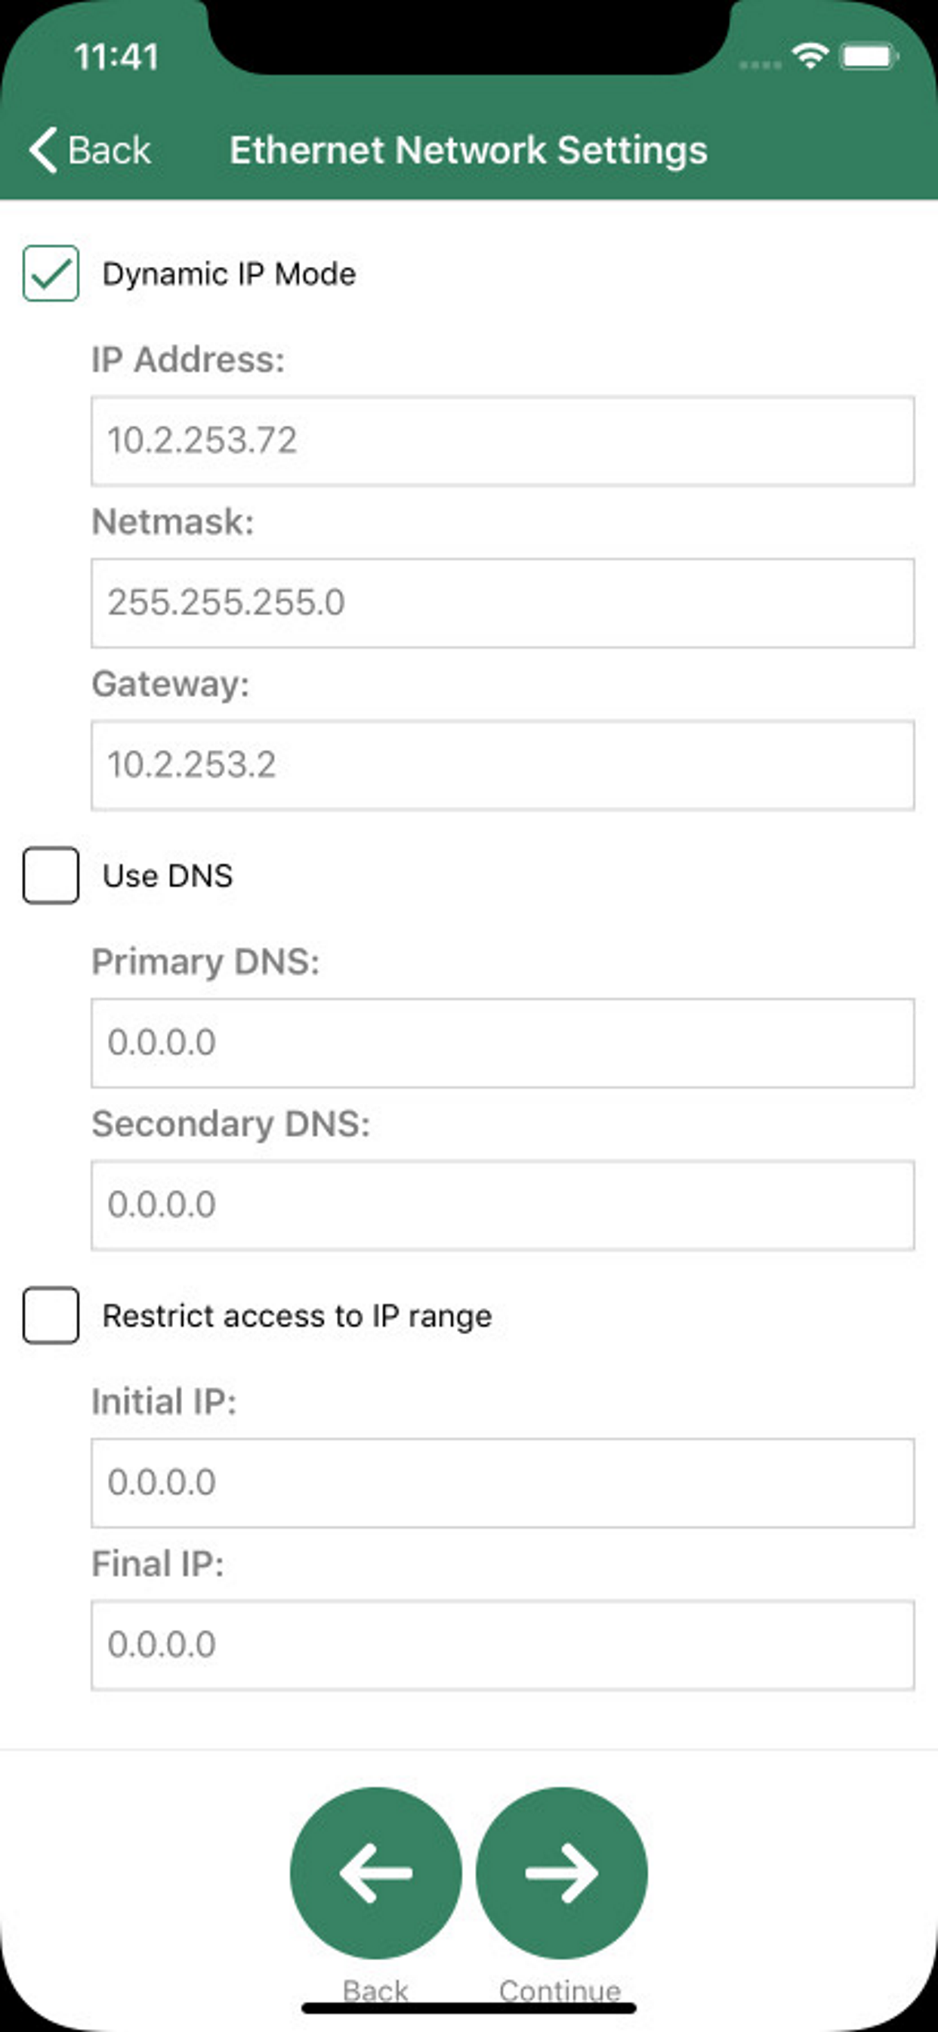938x2032 pixels.
Task: Tap the Ethernet Network Settings title
Action: 468,150
